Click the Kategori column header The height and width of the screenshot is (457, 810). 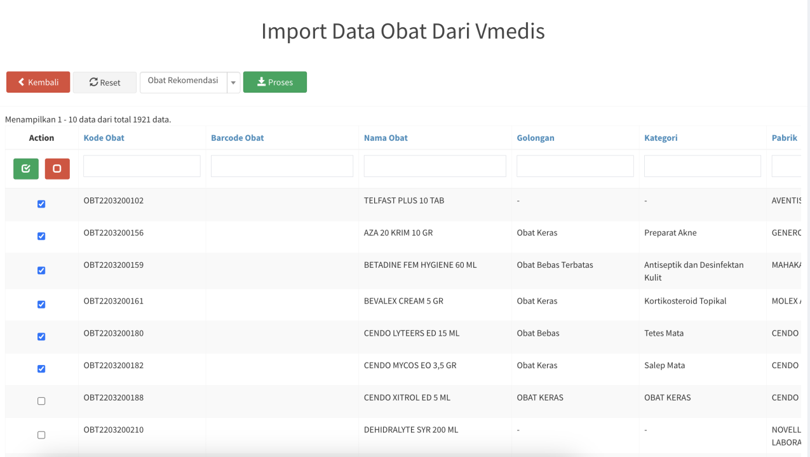(x=661, y=138)
